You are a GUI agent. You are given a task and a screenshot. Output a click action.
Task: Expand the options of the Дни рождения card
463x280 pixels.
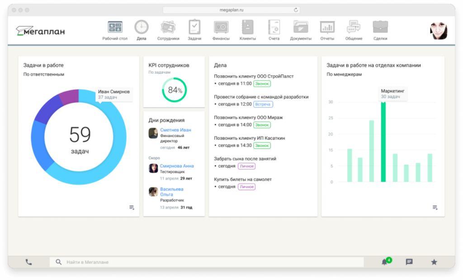[197, 207]
